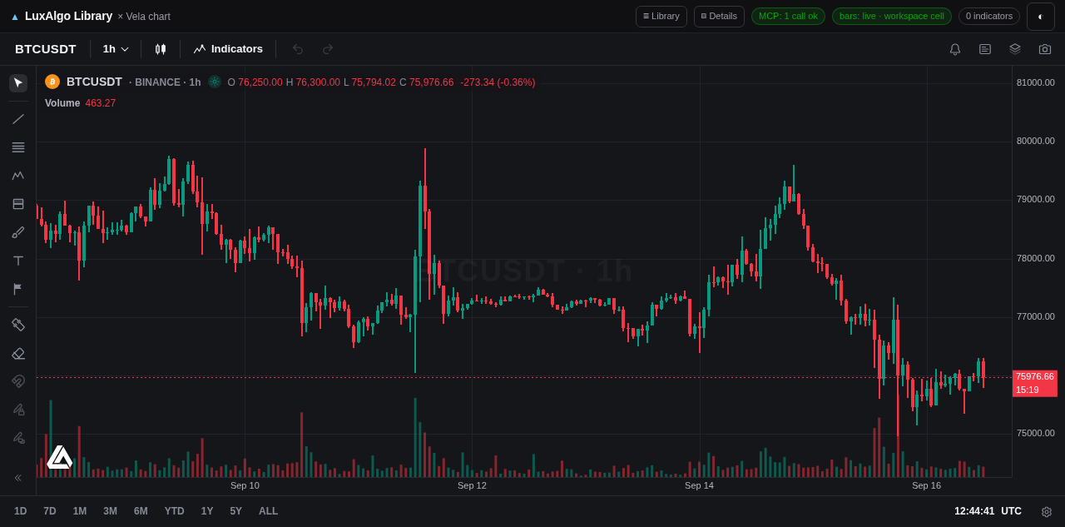The image size is (1065, 527).
Task: Click the MCP 1 call ok status badge
Action: coord(788,17)
